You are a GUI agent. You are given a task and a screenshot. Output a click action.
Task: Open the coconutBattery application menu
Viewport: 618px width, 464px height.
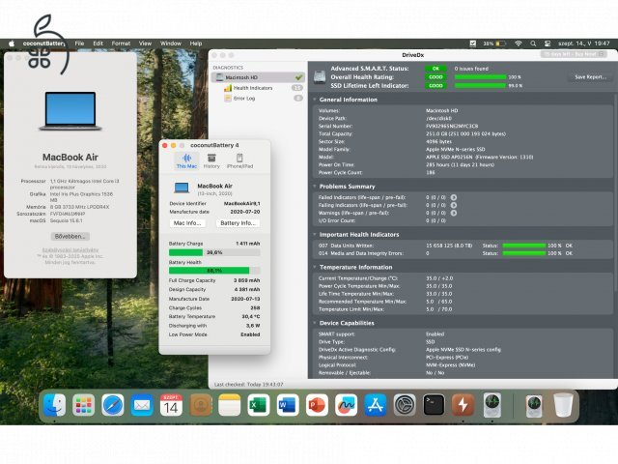43,43
